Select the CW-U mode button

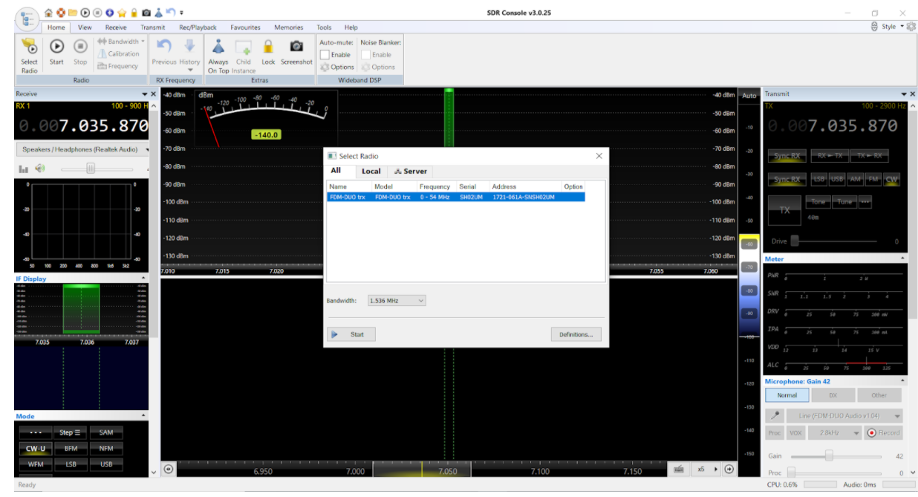click(x=35, y=448)
